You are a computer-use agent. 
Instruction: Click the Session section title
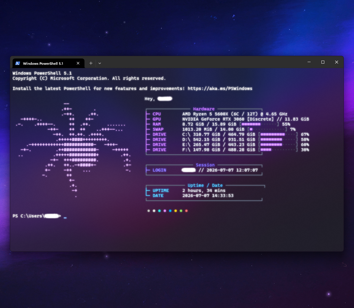(x=205, y=165)
